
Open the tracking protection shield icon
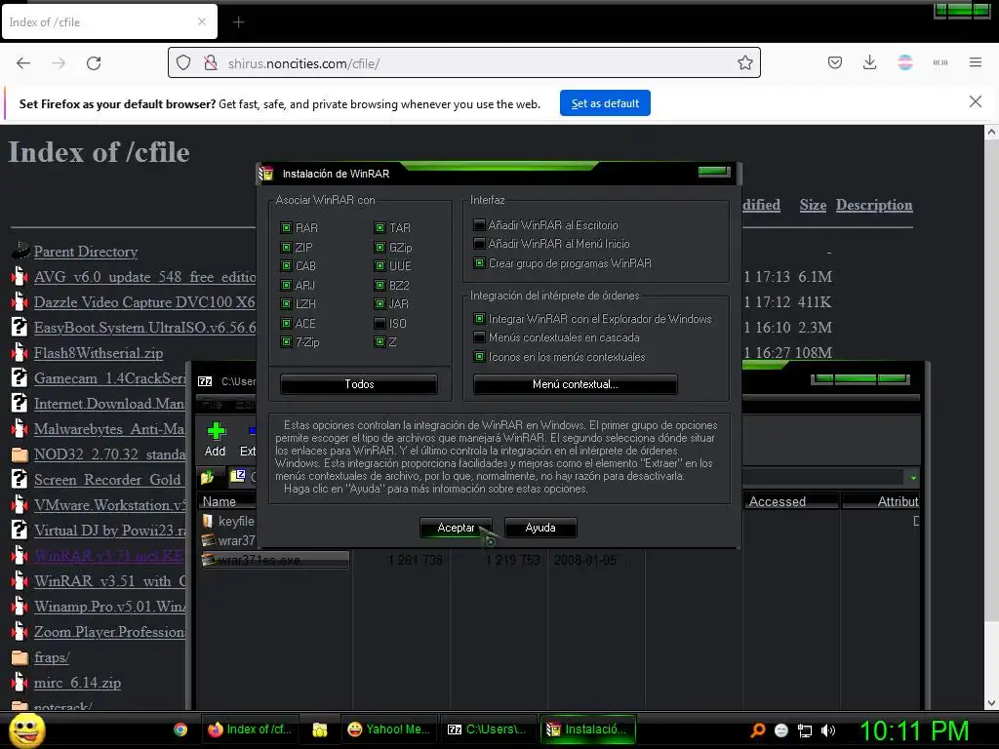pyautogui.click(x=183, y=63)
